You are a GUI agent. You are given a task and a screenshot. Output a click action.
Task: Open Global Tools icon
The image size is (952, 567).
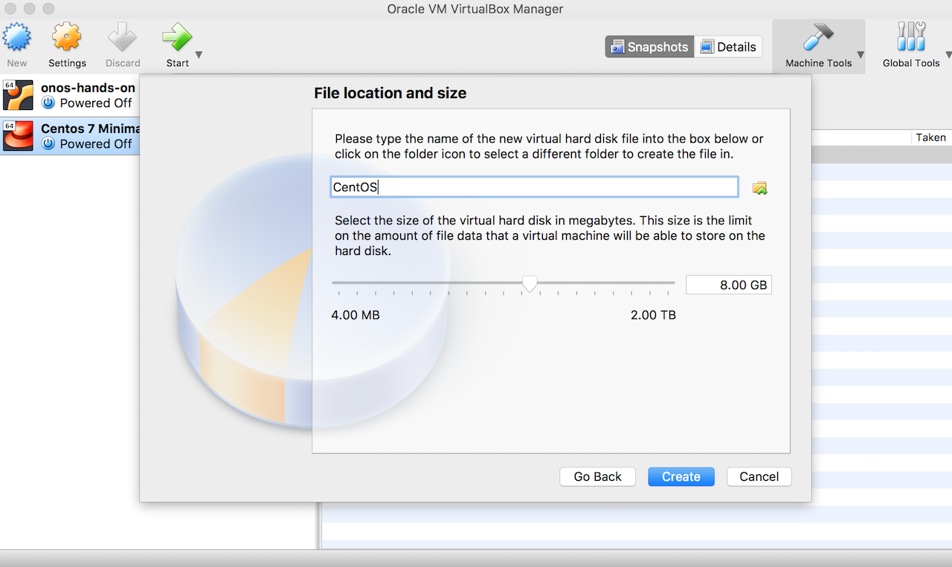coord(911,36)
